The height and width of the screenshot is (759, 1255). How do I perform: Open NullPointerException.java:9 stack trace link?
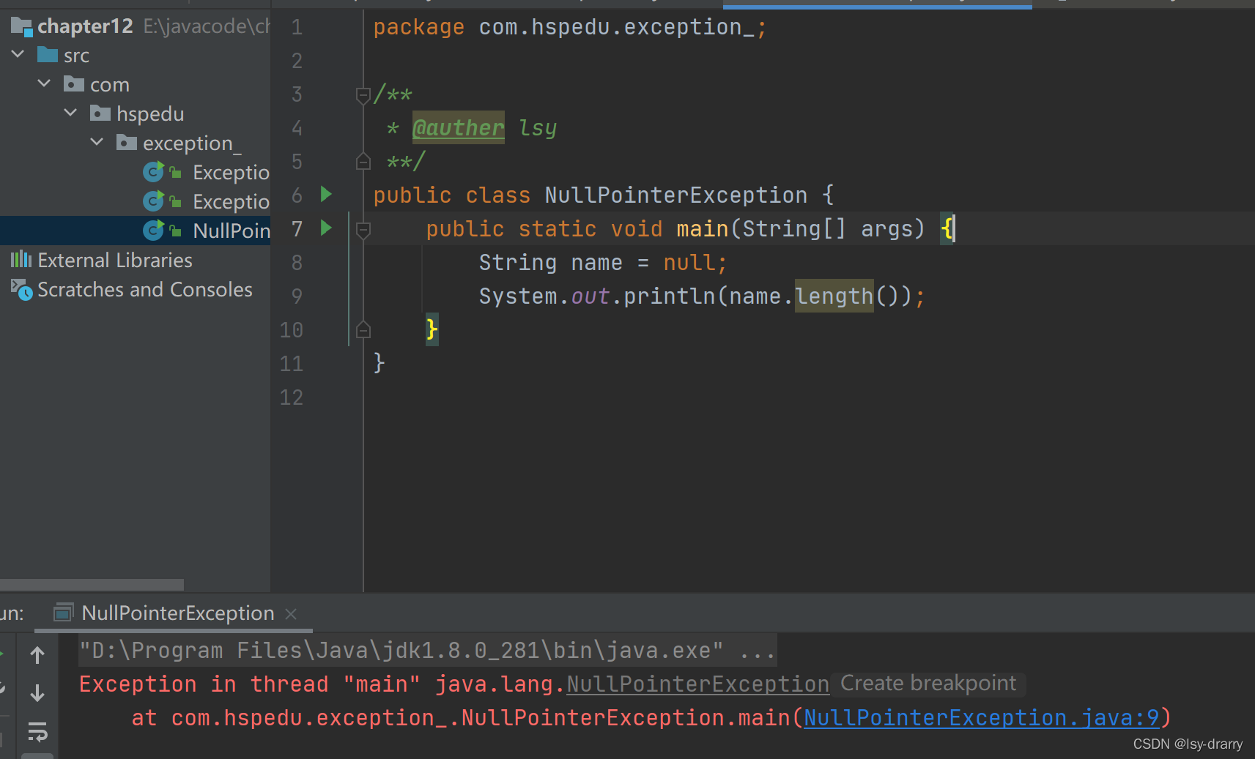(982, 717)
